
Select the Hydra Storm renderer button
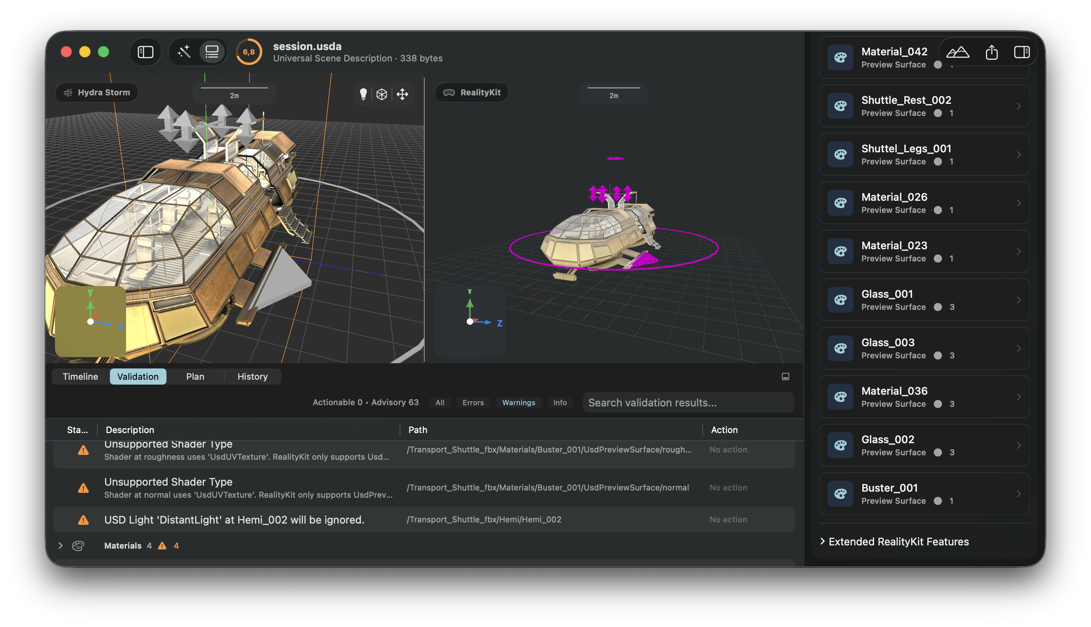[x=97, y=92]
